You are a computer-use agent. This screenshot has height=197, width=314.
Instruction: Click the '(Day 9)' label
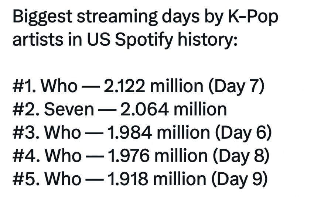pyautogui.click(x=239, y=179)
